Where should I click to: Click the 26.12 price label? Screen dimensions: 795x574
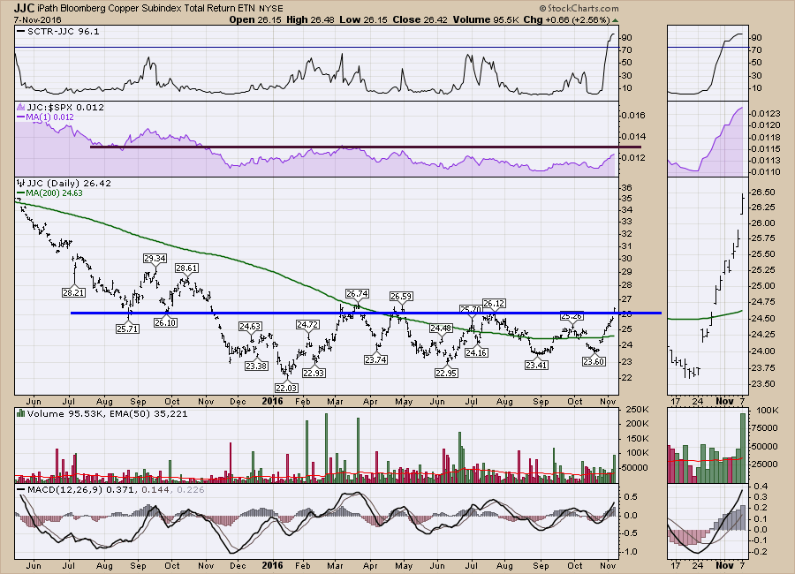coord(493,303)
